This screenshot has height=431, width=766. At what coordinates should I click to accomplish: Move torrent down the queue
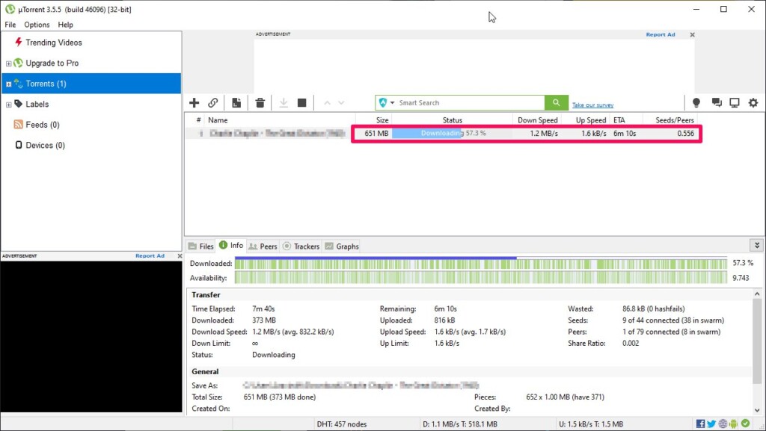(341, 102)
